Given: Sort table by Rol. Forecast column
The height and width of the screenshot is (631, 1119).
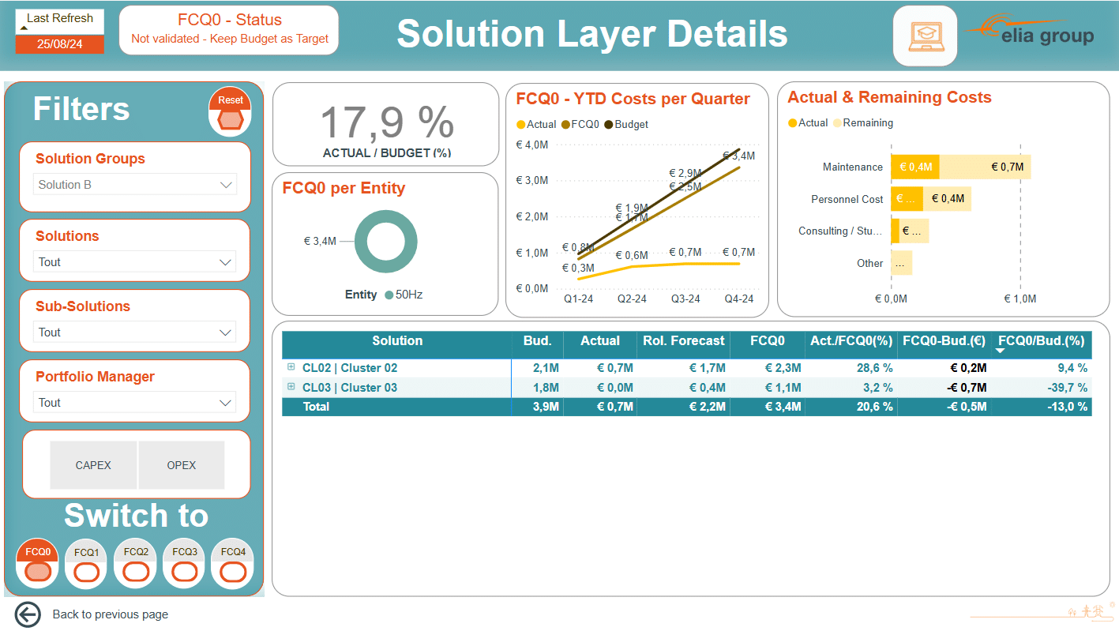Looking at the screenshot, I should coord(684,341).
